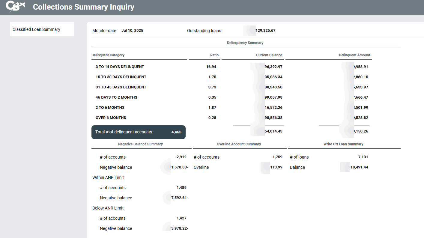
Task: Click the Ratio column header
Action: point(214,55)
